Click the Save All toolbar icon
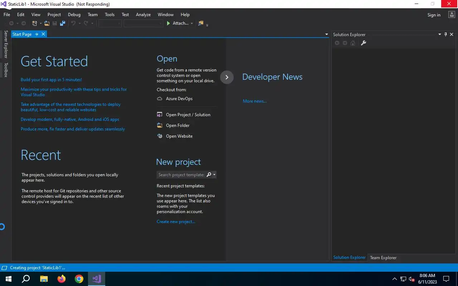The image size is (458, 286). 63,23
